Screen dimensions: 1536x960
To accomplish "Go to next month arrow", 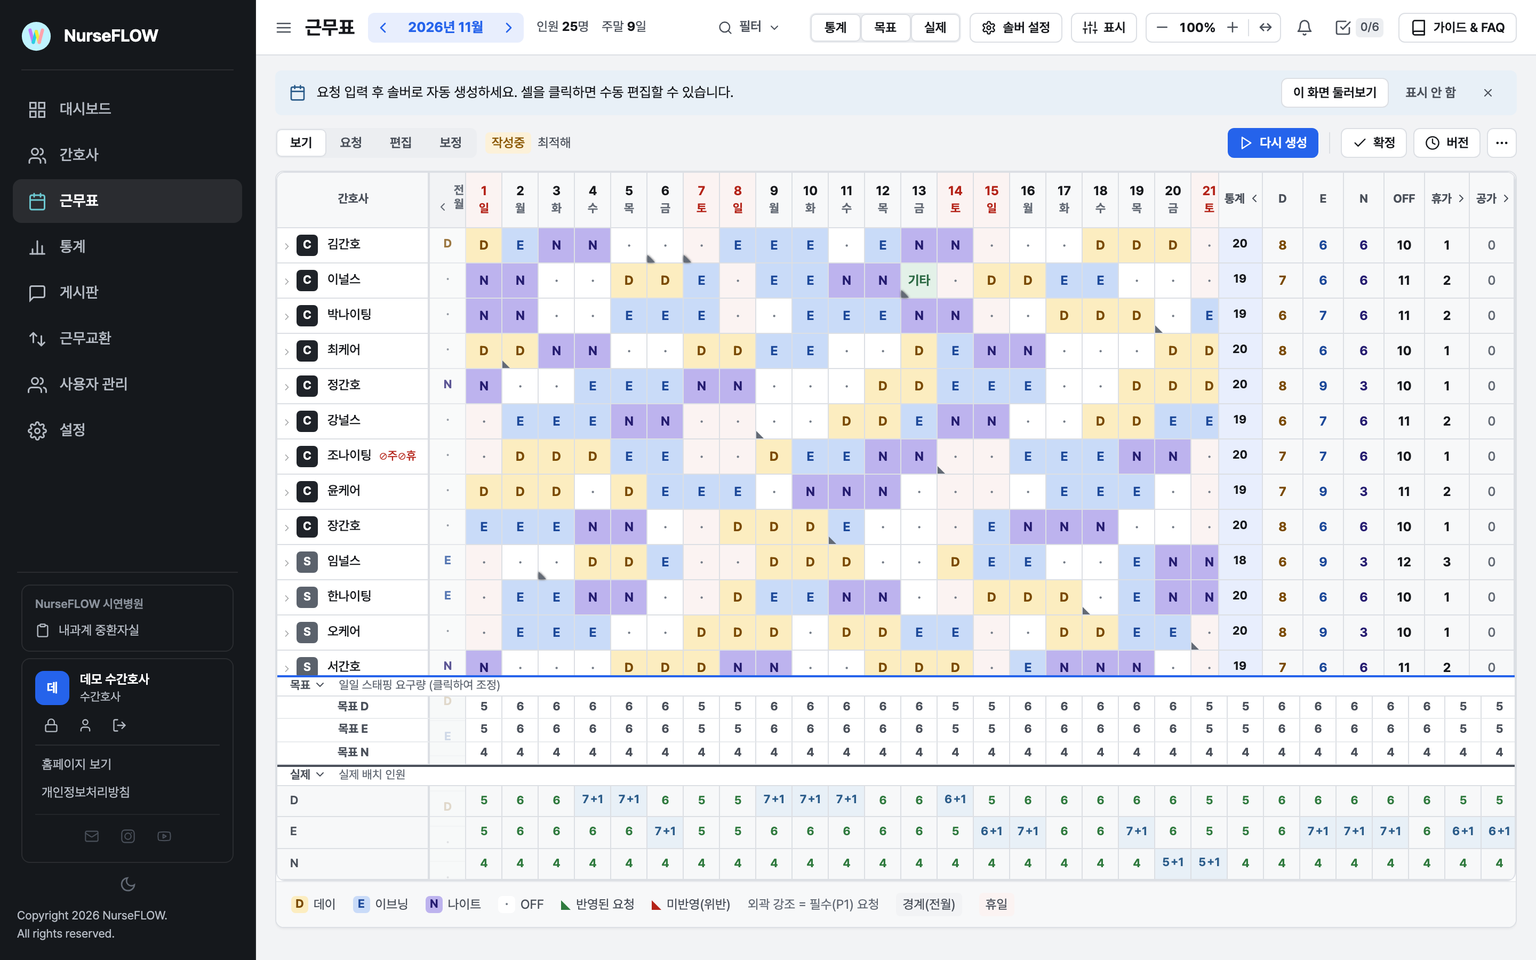I will click(508, 27).
